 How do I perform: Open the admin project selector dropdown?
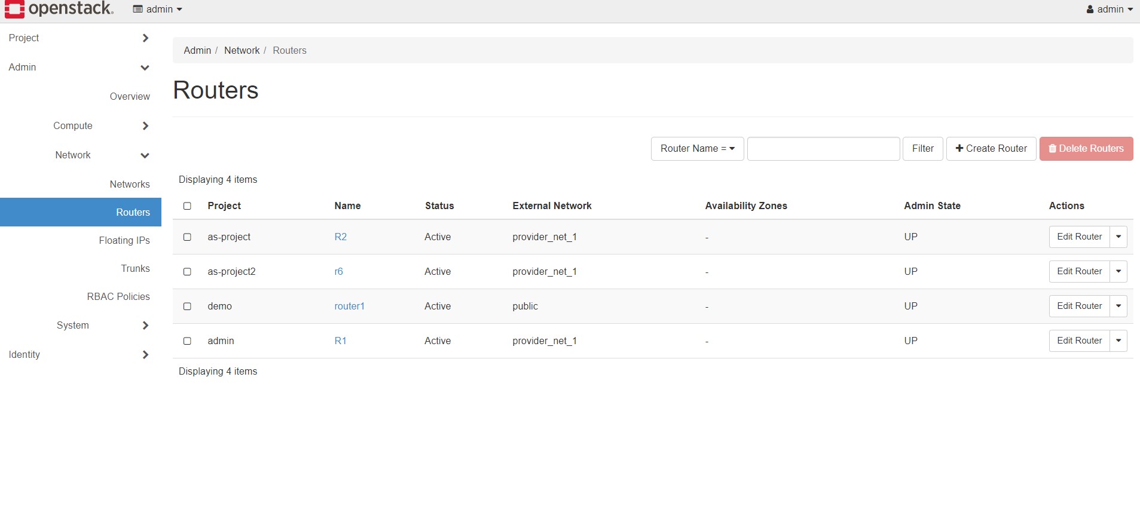point(158,10)
